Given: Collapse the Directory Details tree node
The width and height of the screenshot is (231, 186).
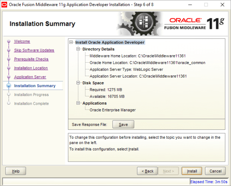Looking at the screenshot, I should point(78,49).
